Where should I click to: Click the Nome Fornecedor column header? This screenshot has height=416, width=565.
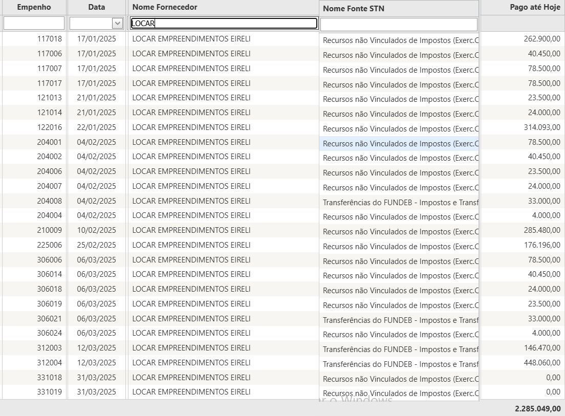point(165,7)
